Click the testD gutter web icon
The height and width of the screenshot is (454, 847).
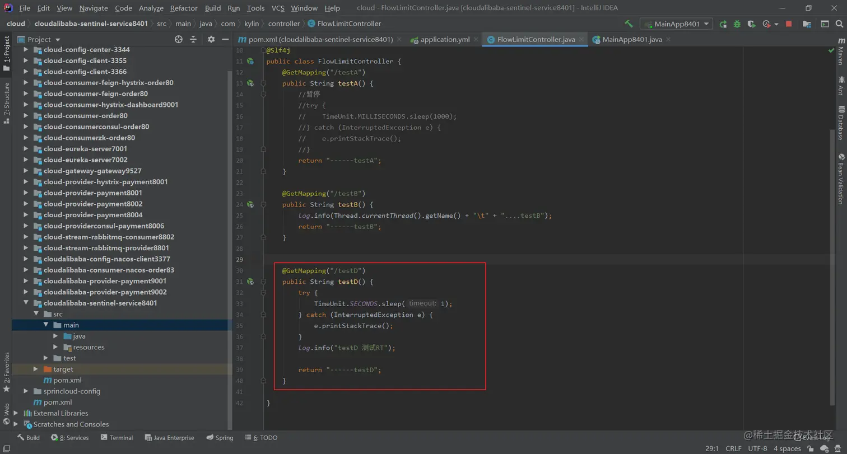pyautogui.click(x=250, y=282)
